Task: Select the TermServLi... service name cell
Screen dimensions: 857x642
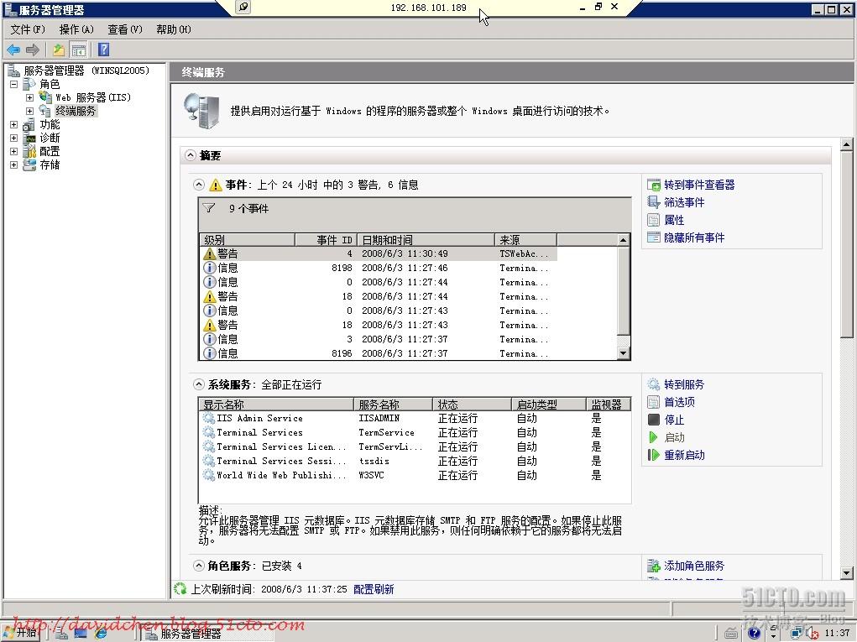Action: click(x=390, y=446)
